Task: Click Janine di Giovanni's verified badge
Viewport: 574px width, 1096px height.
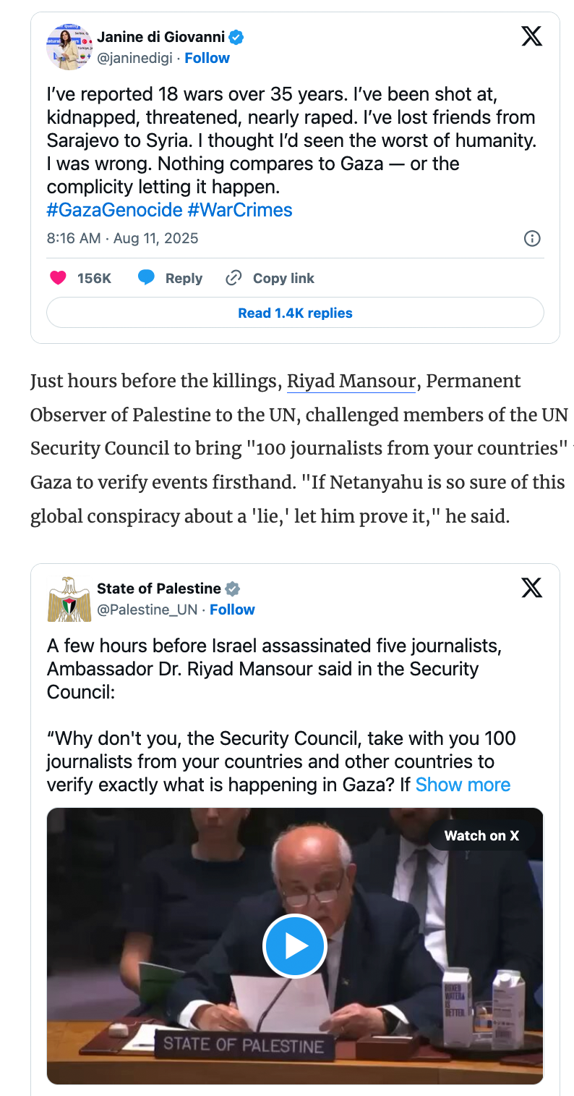Action: pyautogui.click(x=236, y=37)
